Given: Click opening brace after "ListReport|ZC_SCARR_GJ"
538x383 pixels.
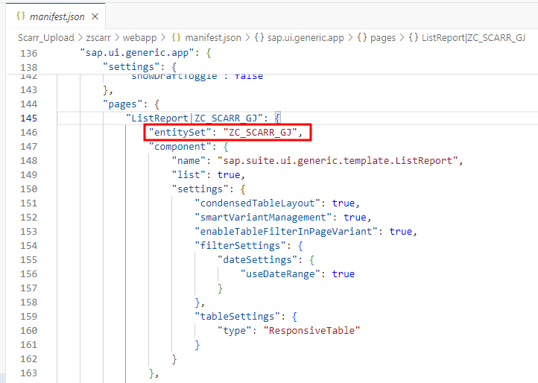Looking at the screenshot, I should (x=277, y=118).
